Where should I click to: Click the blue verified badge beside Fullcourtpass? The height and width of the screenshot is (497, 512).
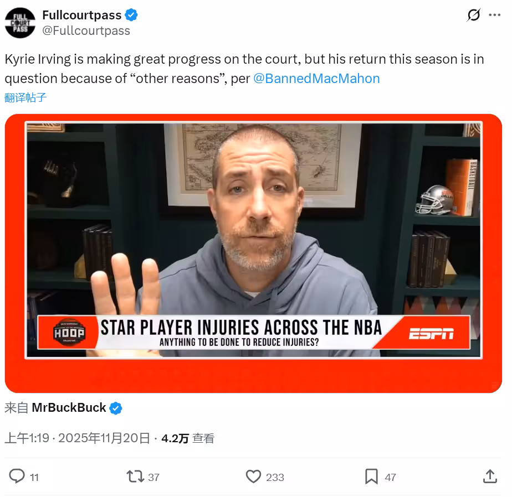click(x=131, y=15)
